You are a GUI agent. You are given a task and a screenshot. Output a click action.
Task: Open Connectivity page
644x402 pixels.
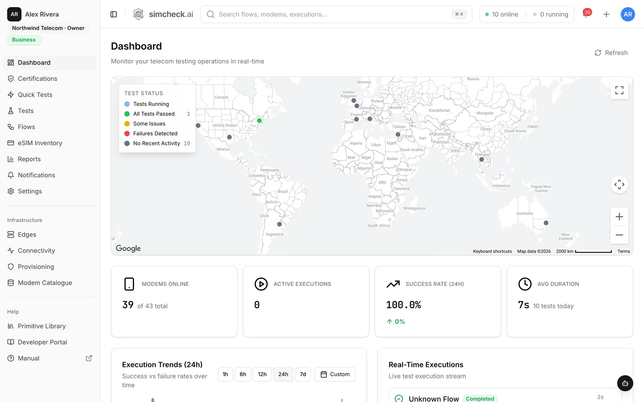50,251
